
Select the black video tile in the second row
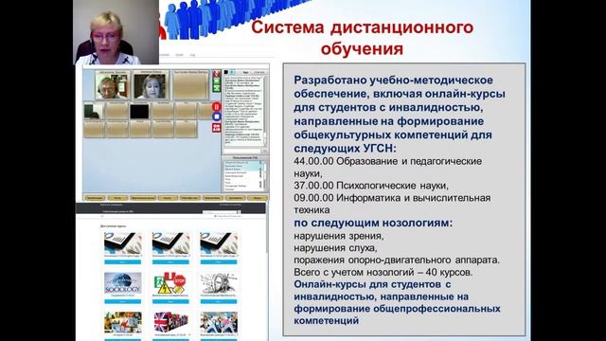click(x=139, y=112)
